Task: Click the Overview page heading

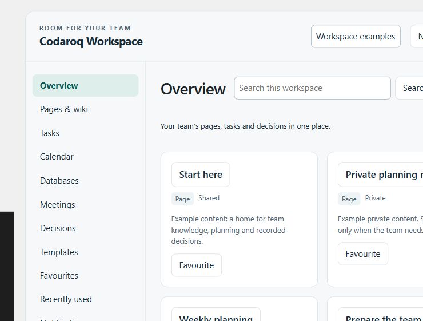Action: point(193,89)
